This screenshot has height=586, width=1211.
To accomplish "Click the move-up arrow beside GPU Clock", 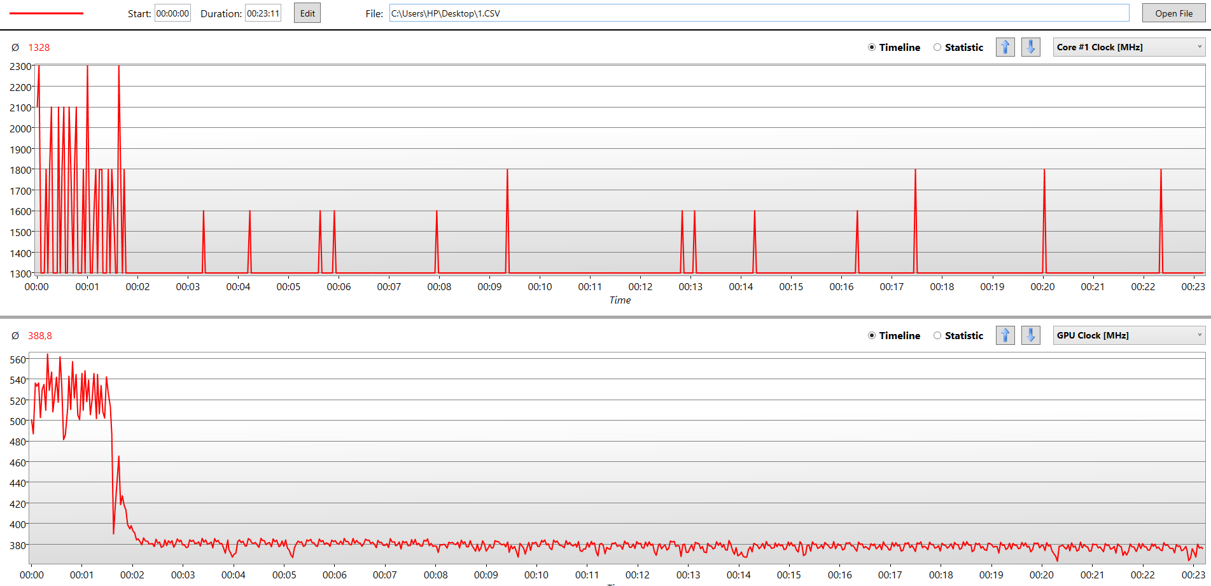I will (1005, 335).
